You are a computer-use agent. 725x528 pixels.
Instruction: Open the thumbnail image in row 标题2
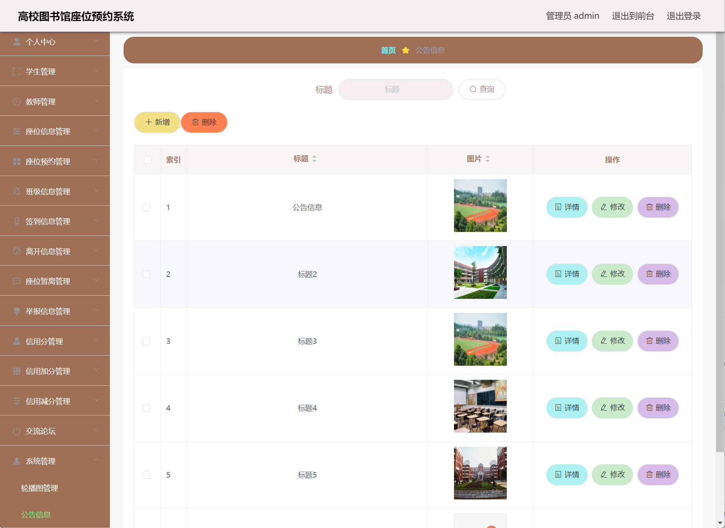click(x=480, y=273)
